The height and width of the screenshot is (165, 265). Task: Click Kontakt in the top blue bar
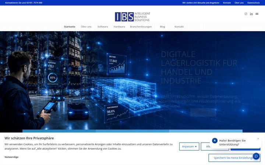[x=227, y=3]
